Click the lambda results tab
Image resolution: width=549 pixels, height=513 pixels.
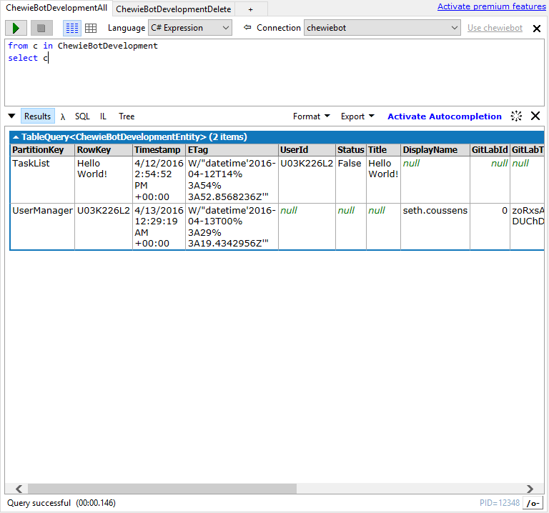[x=63, y=116]
